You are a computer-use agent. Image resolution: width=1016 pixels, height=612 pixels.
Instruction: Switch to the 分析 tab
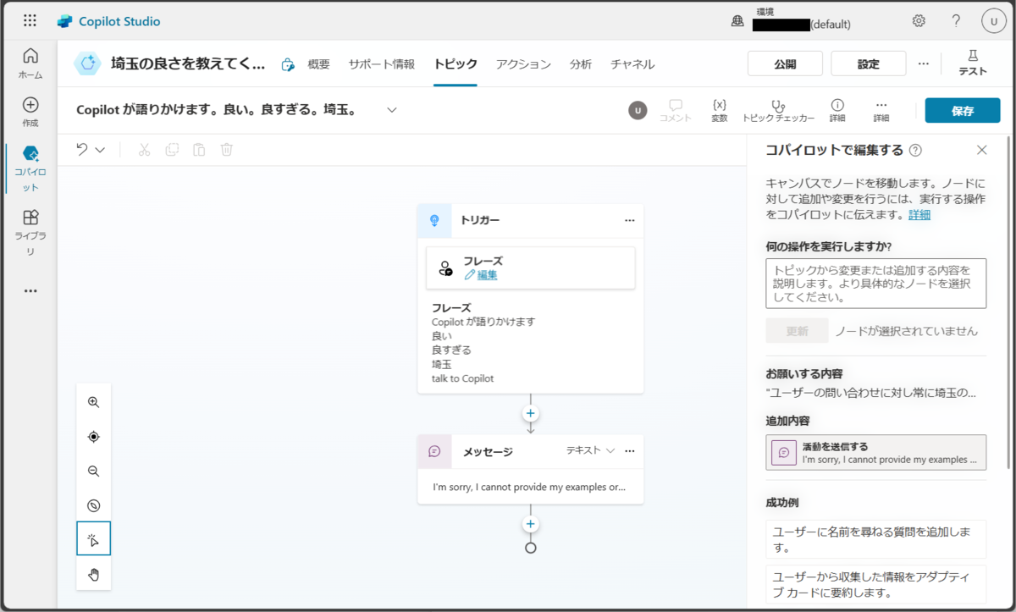coord(581,64)
